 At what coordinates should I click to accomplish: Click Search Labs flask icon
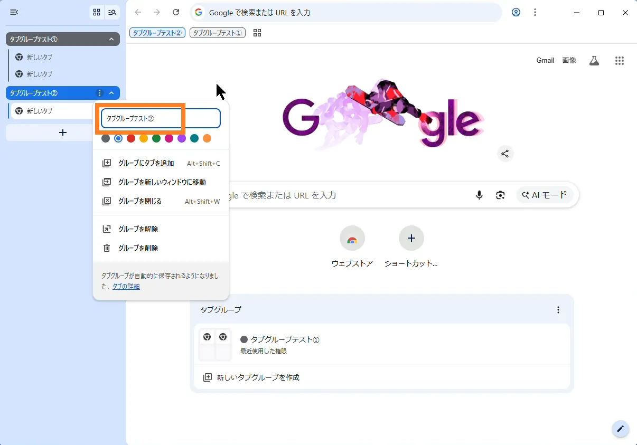(x=594, y=61)
